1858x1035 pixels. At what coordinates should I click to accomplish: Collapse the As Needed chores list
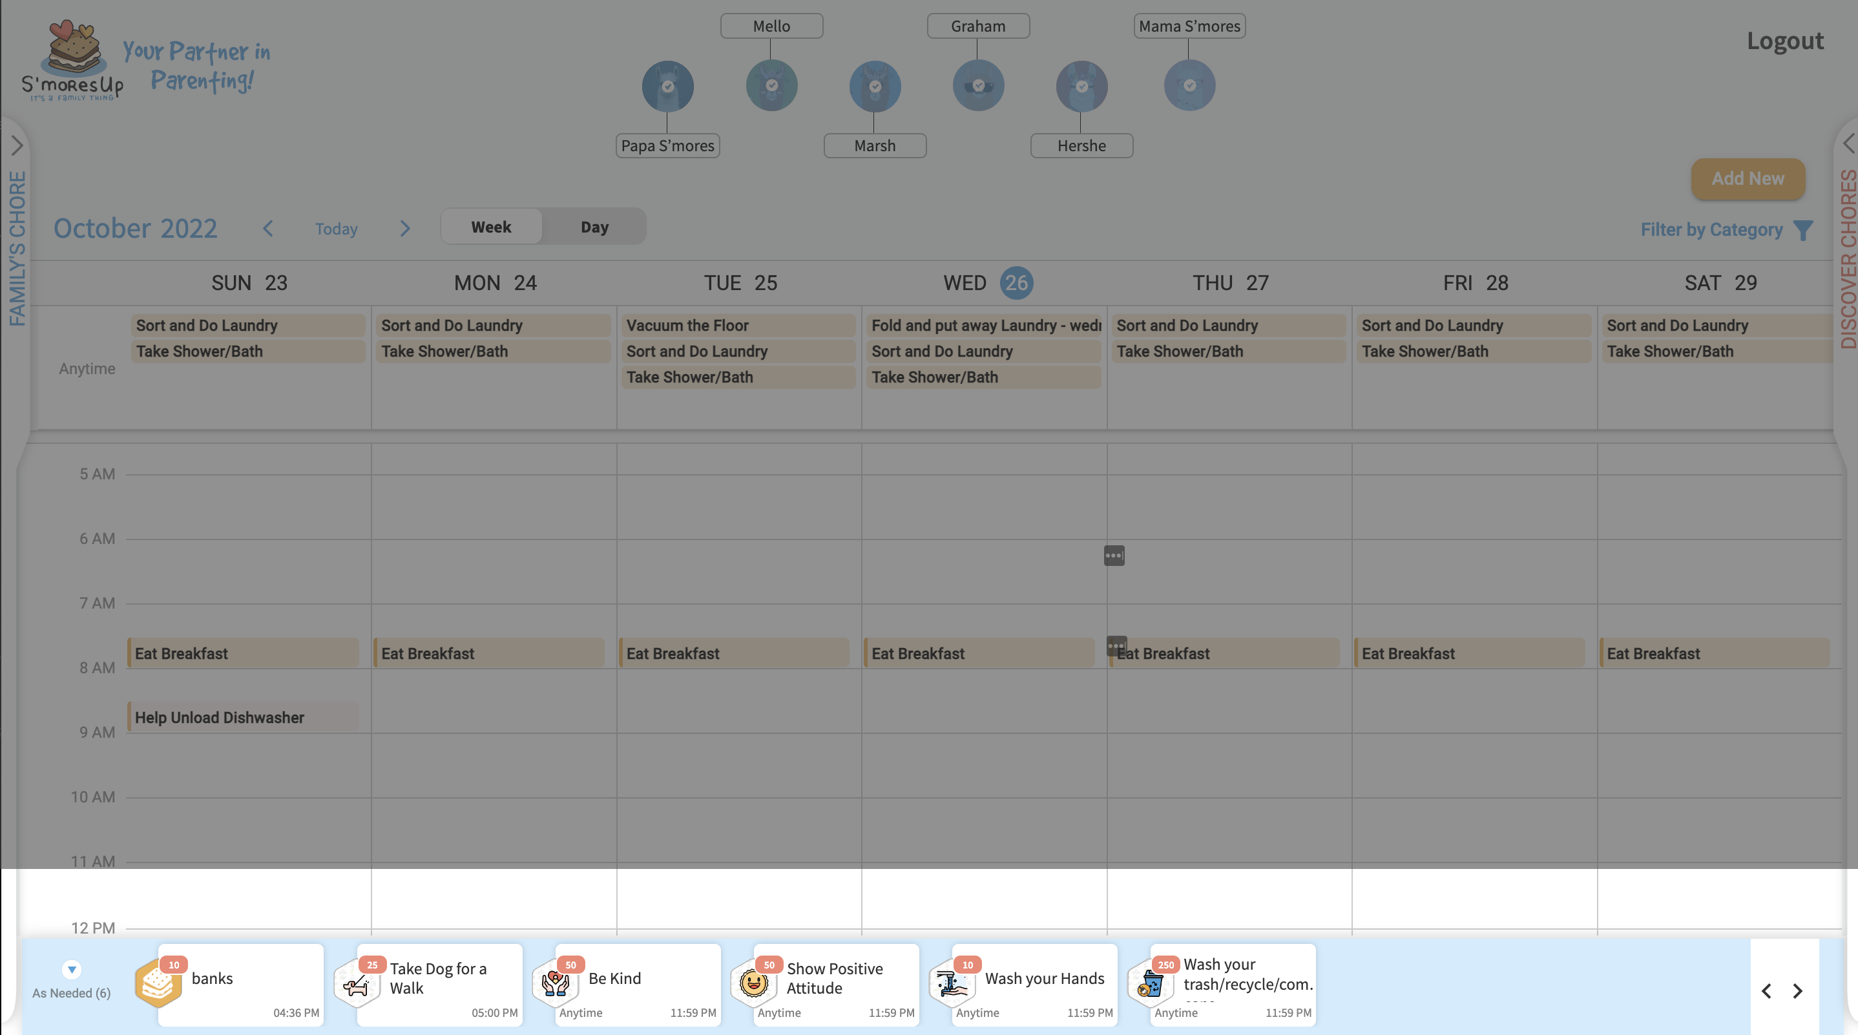72,969
